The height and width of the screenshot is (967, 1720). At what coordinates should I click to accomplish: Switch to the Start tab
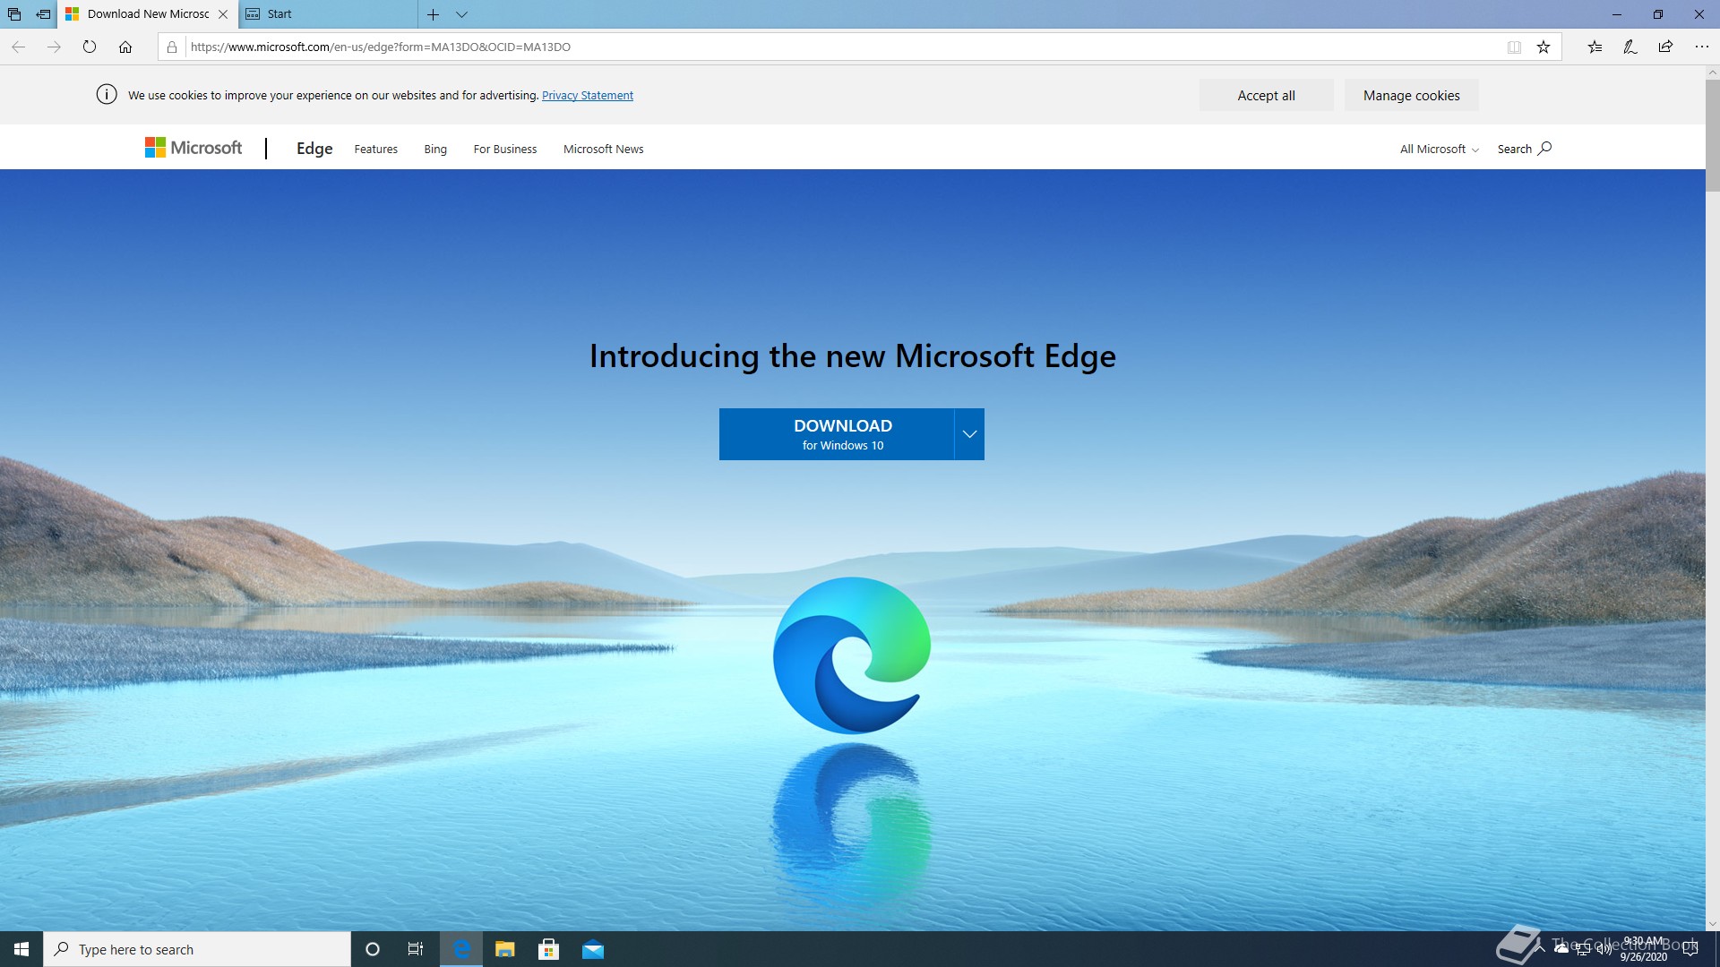point(328,14)
